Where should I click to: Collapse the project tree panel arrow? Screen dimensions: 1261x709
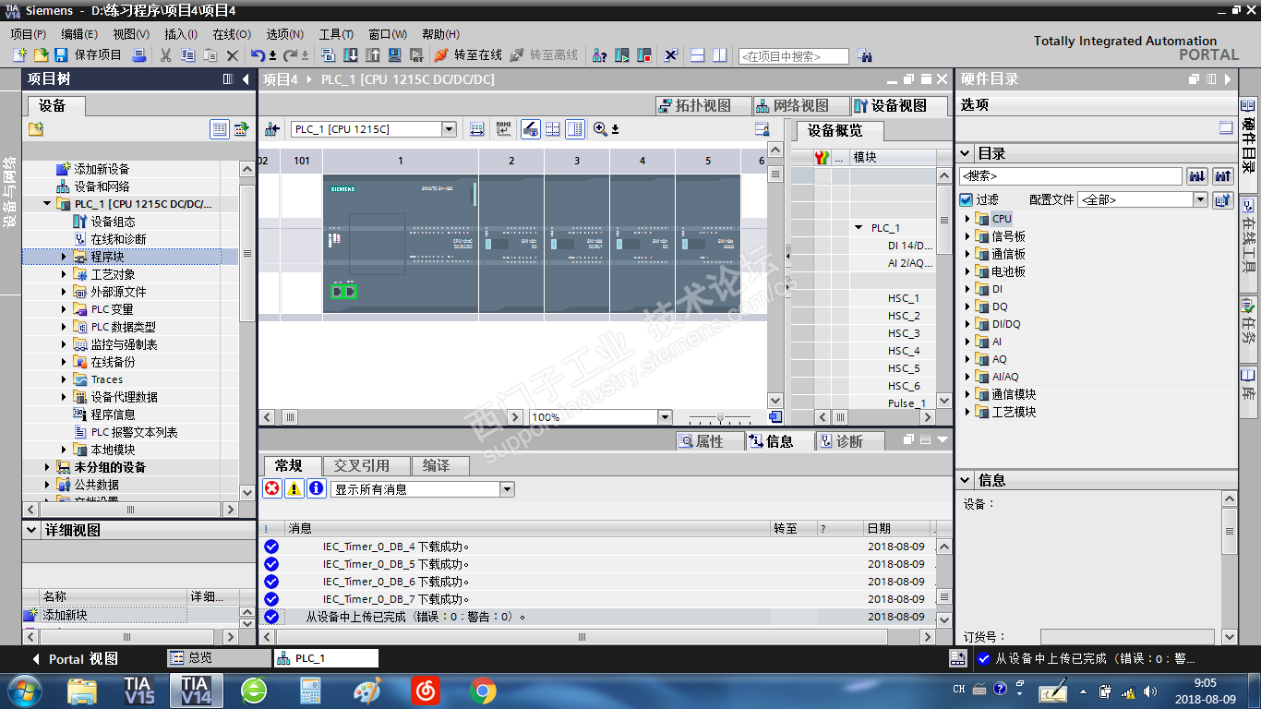tap(246, 79)
